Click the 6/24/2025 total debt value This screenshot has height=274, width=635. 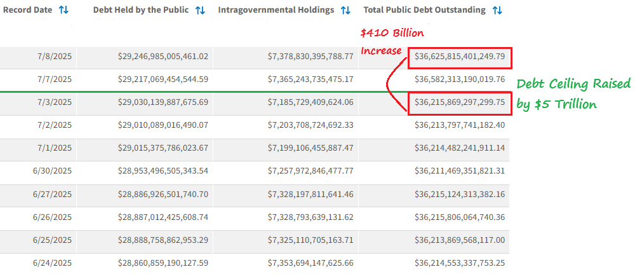(x=460, y=263)
